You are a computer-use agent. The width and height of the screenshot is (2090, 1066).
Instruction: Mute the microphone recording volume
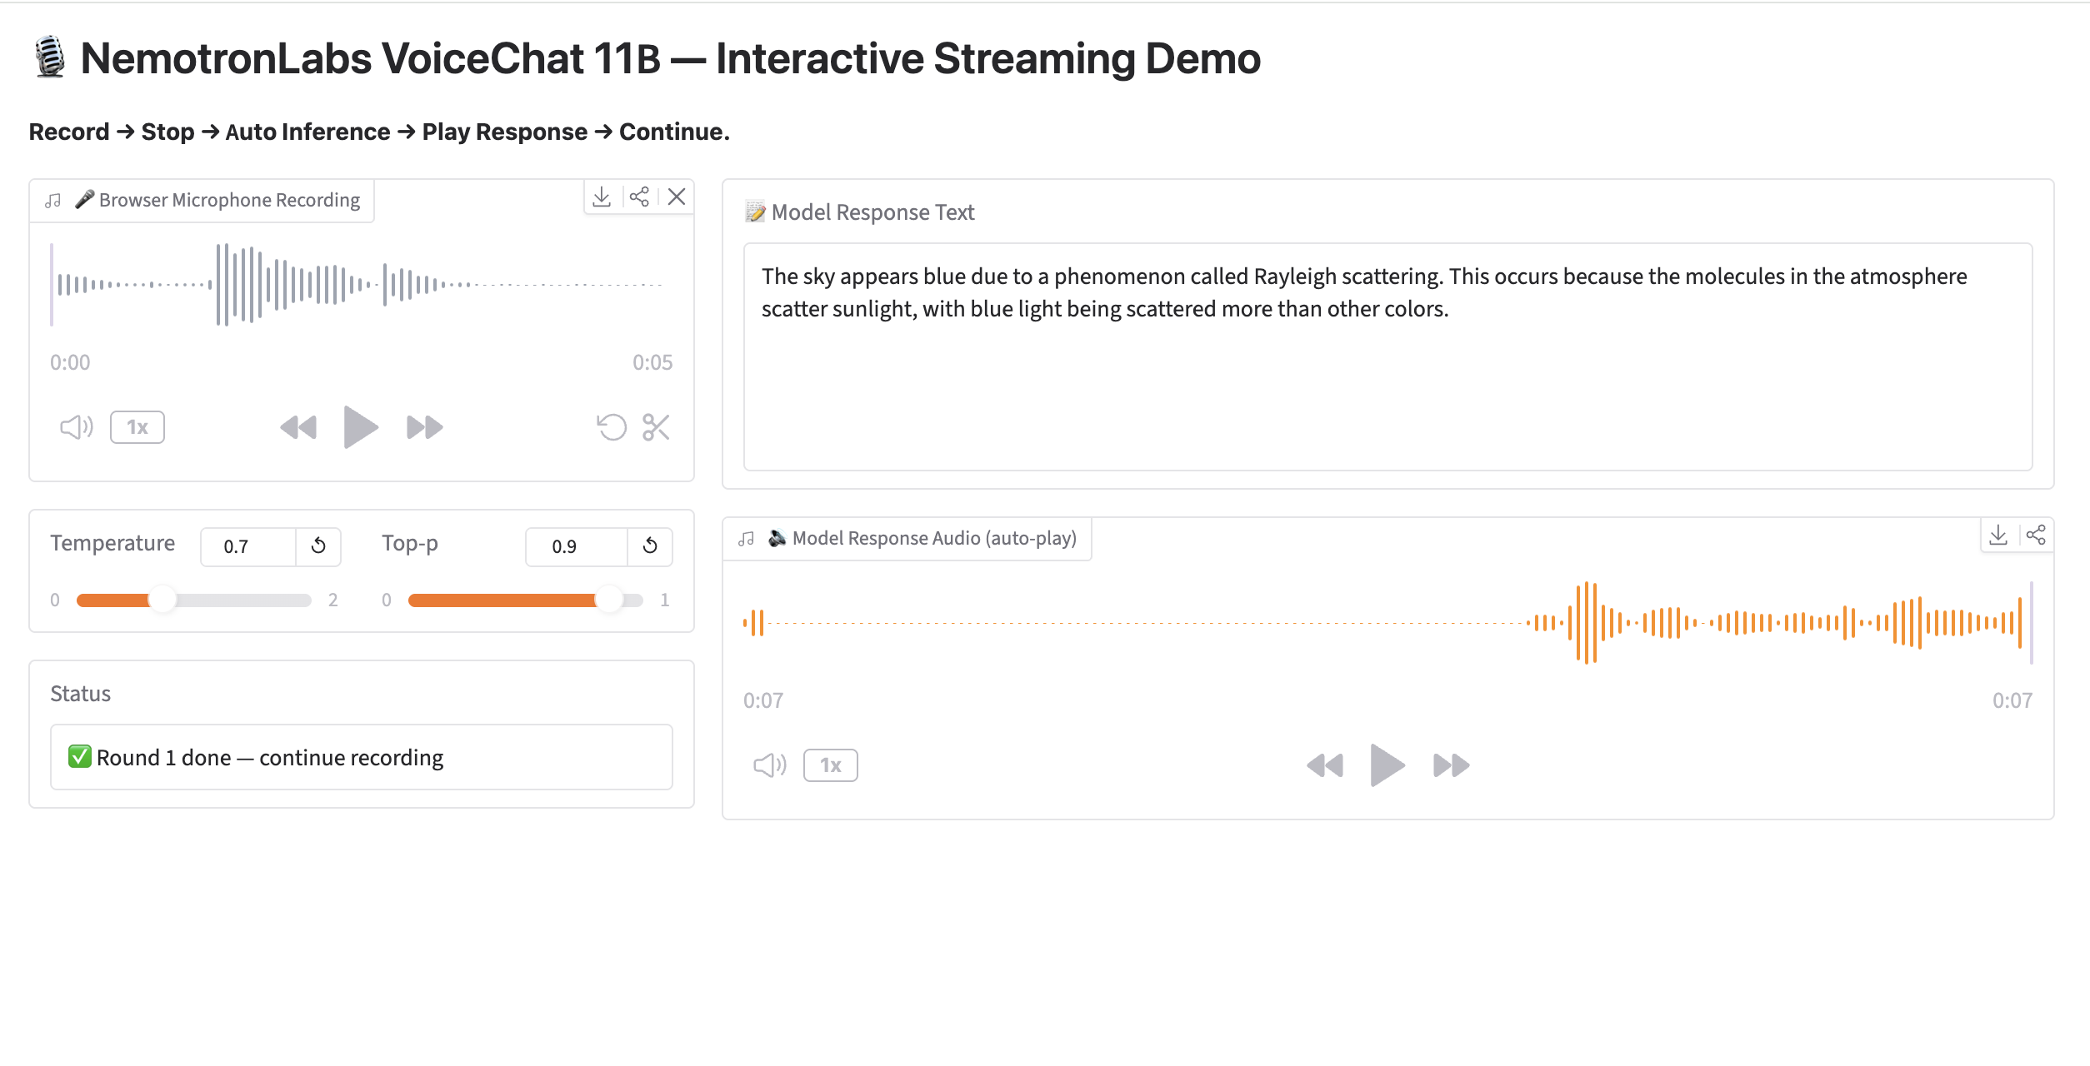[x=77, y=427]
